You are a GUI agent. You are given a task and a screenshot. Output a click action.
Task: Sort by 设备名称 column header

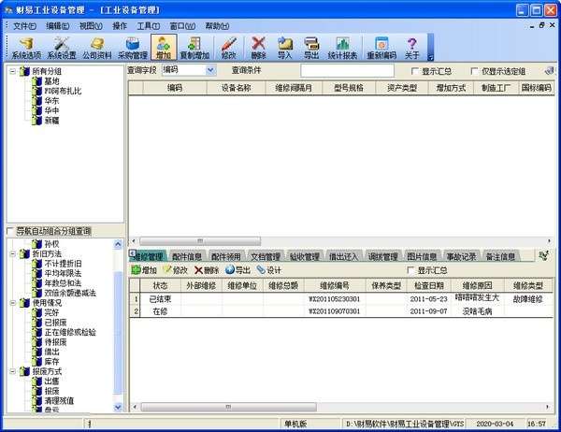(237, 88)
